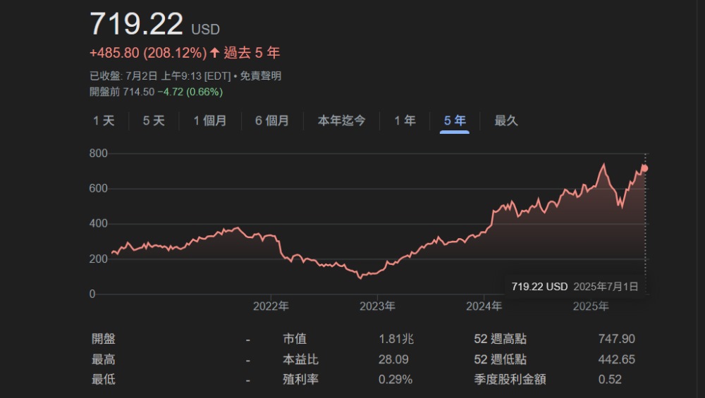Image resolution: width=705 pixels, height=398 pixels.
Task: Click the 2024年 label on time axis
Action: [484, 306]
